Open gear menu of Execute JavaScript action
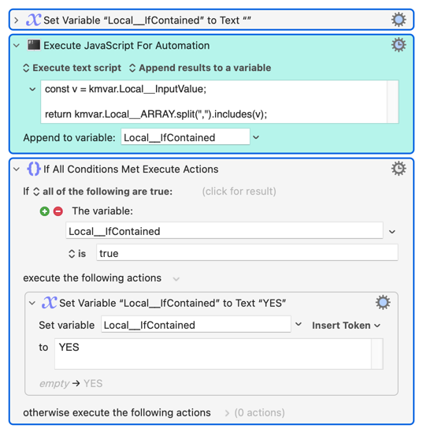This screenshot has height=436, width=423. (x=399, y=45)
